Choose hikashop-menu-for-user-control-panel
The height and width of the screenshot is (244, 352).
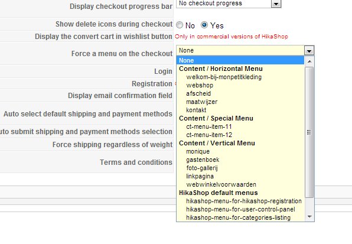240,209
